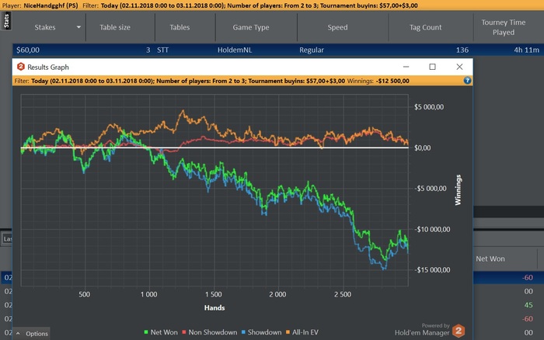
Task: Close the Results Graph window
Action: (x=459, y=67)
